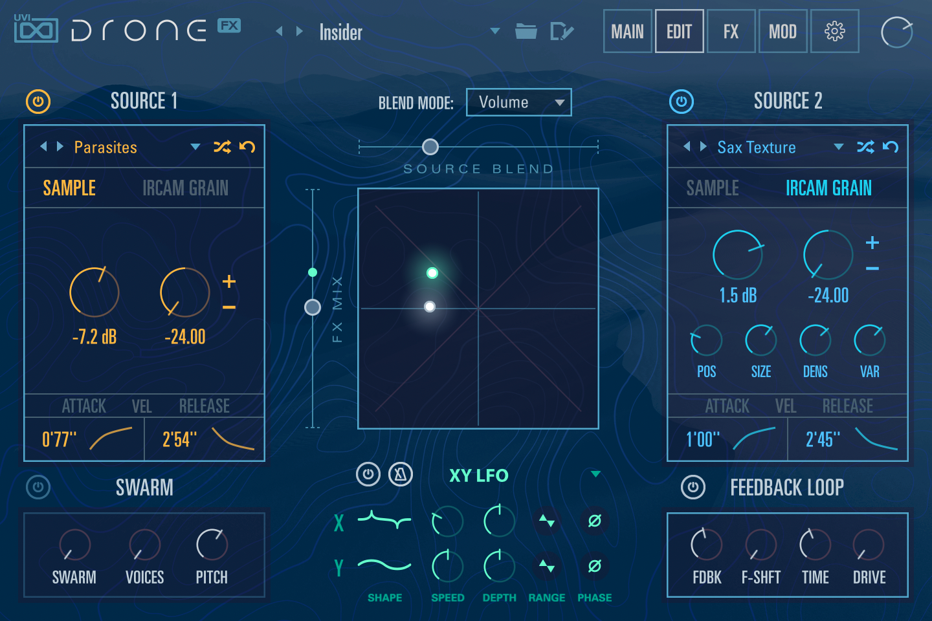Expand the XY LFO options menu
The image size is (932, 621).
click(595, 474)
